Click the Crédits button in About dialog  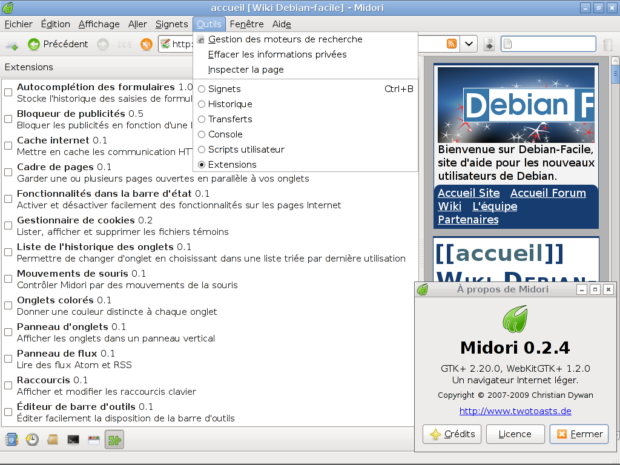tap(452, 434)
